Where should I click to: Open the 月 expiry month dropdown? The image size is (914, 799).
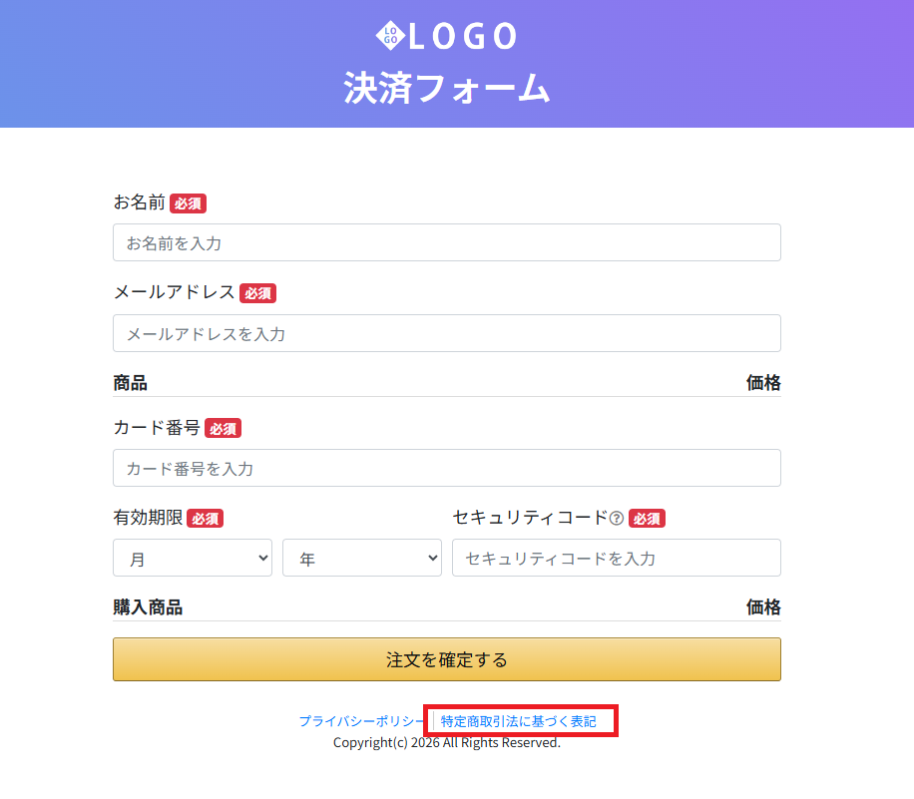[x=193, y=559]
